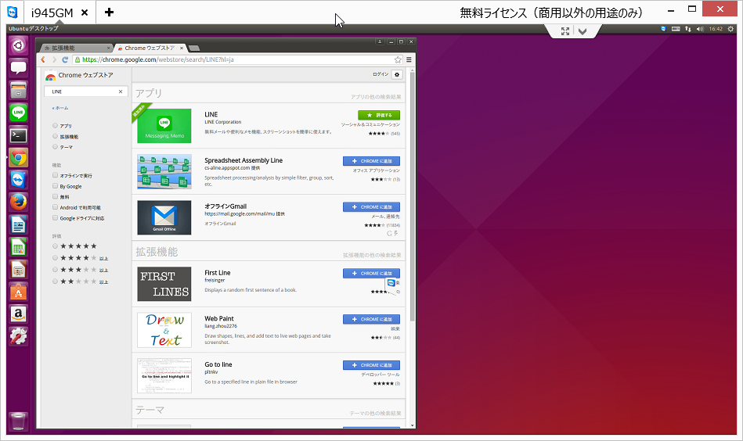
Task: Show アプリの他の検索結果
Action: 376,96
